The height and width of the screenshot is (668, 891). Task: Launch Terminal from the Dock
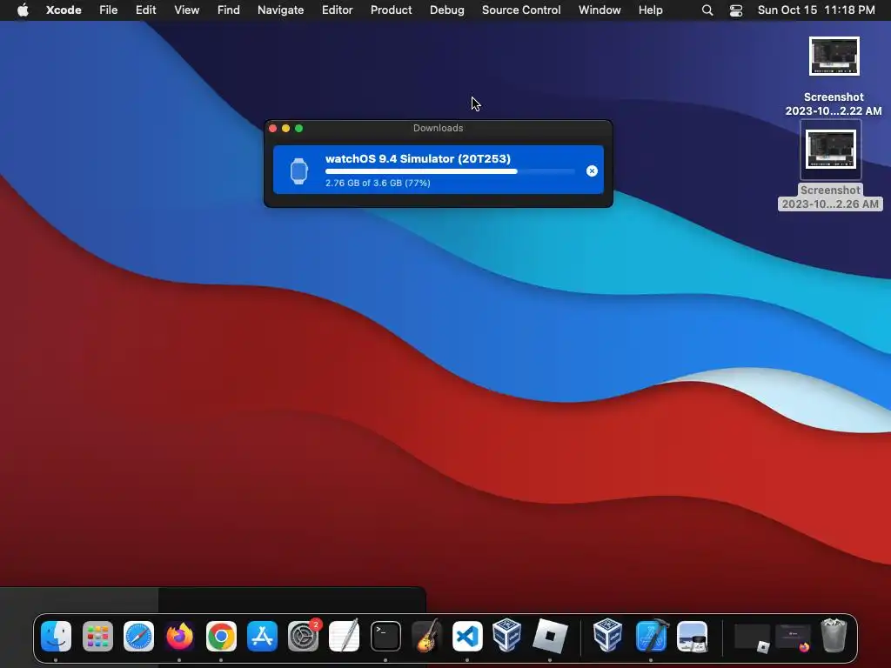(x=385, y=636)
